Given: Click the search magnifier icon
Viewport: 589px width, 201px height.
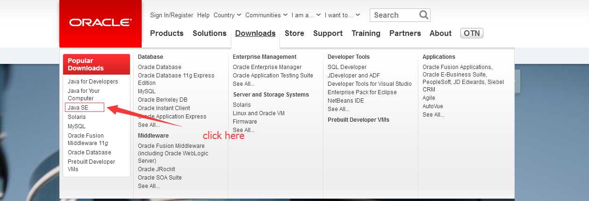Looking at the screenshot, I should pyautogui.click(x=424, y=15).
